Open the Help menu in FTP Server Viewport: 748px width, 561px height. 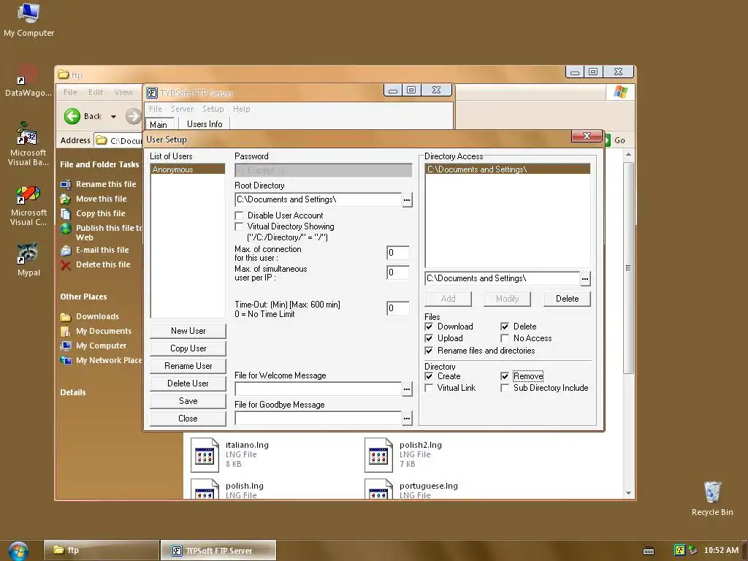point(241,110)
